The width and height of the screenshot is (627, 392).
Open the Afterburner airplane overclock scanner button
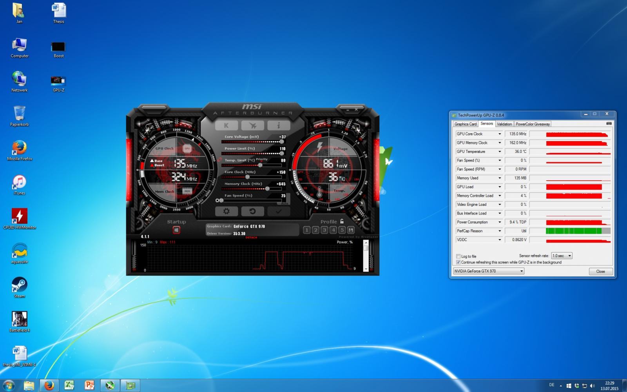[x=252, y=125]
